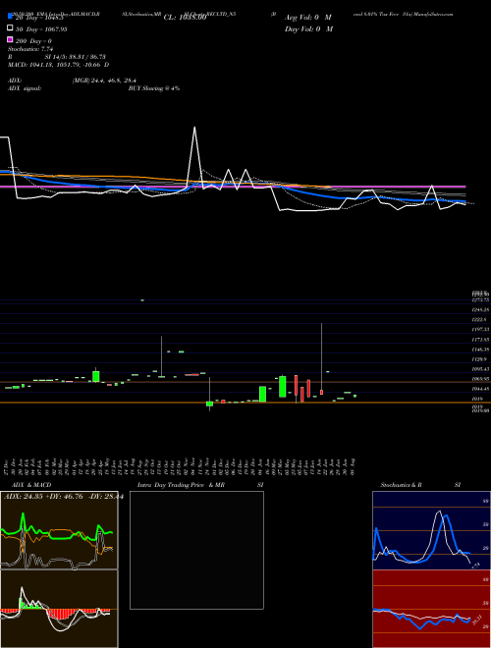Click the MACD values line in header
The height and width of the screenshot is (648, 491).
pyautogui.click(x=58, y=65)
